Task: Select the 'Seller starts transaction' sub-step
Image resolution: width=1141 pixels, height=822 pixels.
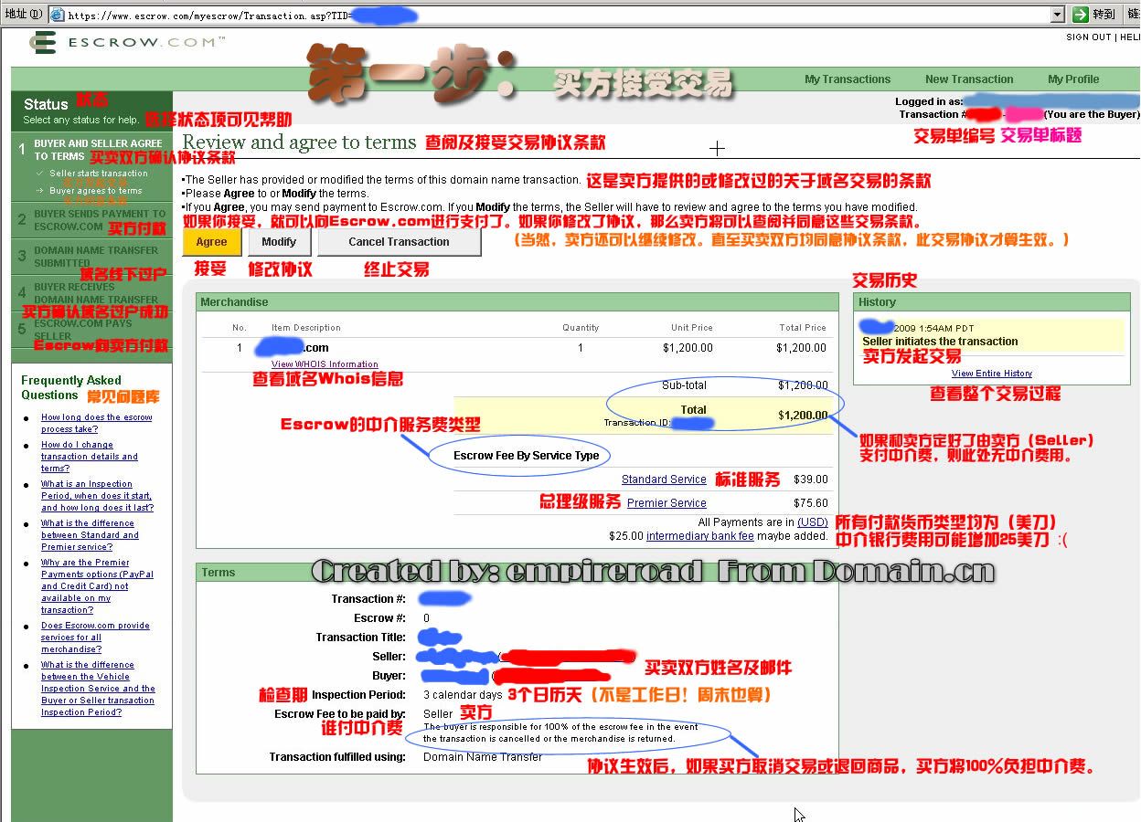Action: (x=99, y=174)
